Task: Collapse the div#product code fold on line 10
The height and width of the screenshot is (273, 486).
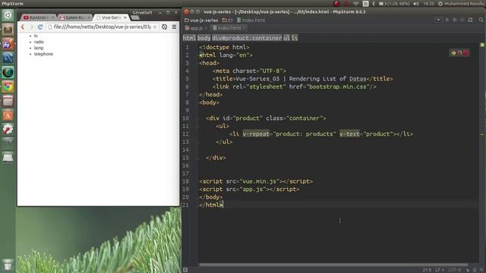Action: pos(197,118)
